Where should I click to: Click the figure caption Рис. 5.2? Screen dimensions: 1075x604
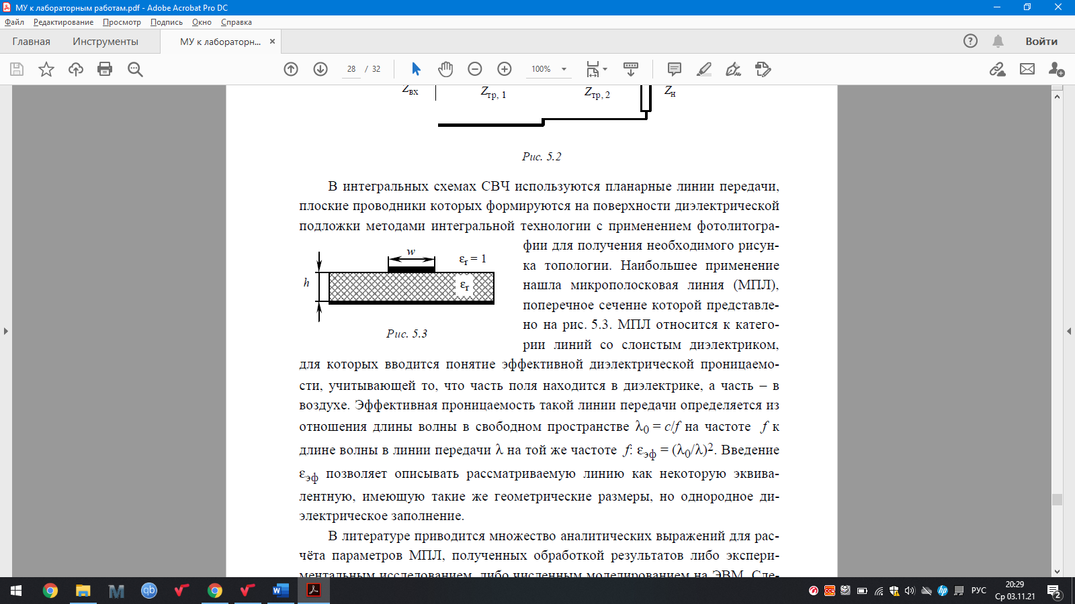pos(542,156)
